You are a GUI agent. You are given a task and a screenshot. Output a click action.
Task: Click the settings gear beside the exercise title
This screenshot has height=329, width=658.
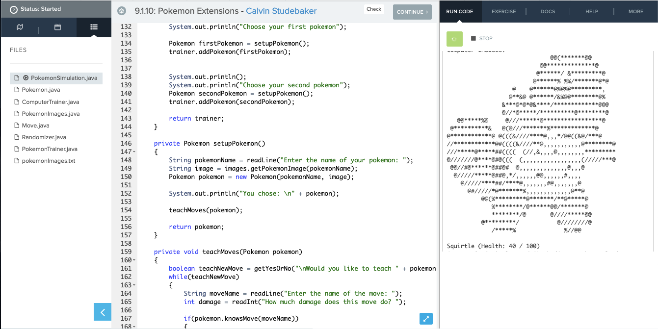(121, 10)
